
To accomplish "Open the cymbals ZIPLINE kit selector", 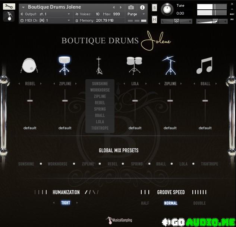I will [170, 84].
